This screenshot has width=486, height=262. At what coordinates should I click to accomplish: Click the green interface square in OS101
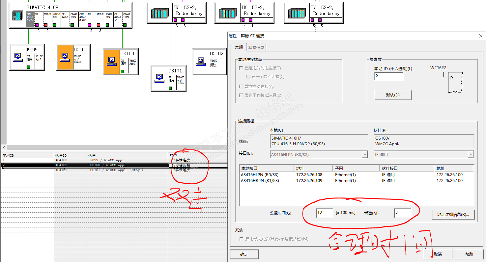(170, 88)
